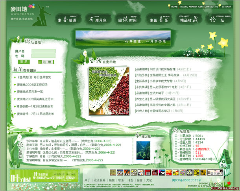This screenshot has width=240, height=191.
Task: Open news '麦田音乐--7月11日凌晨发布'
Action: click(35, 114)
